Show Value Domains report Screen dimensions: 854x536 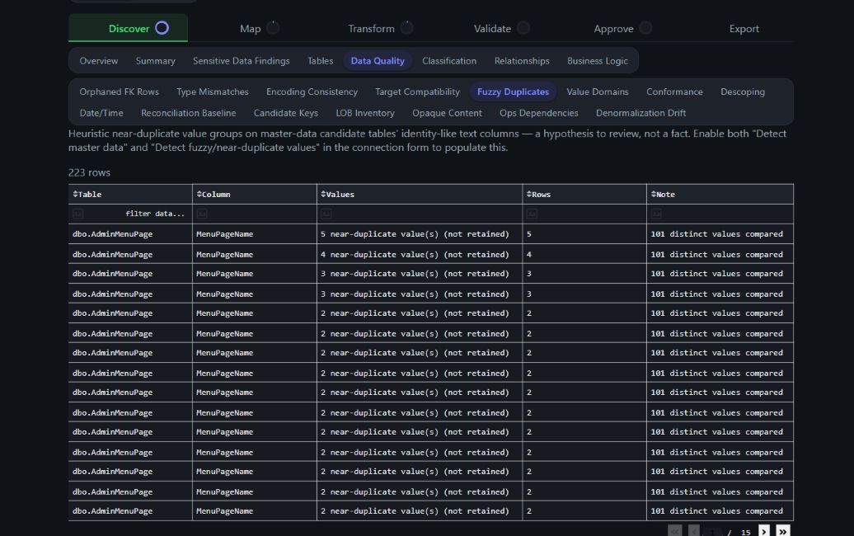[598, 92]
